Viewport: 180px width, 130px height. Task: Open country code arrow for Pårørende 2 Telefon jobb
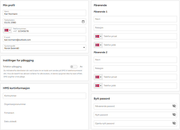[101, 86]
